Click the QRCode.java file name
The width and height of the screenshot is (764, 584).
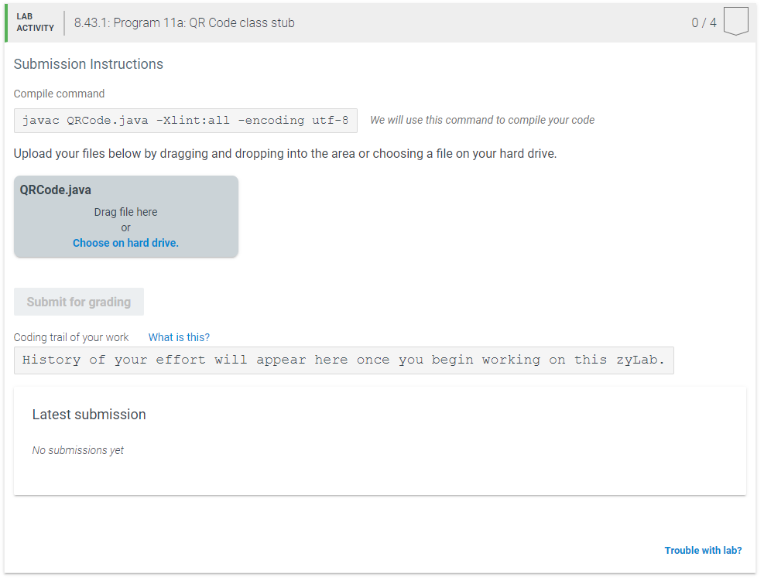[x=56, y=190]
